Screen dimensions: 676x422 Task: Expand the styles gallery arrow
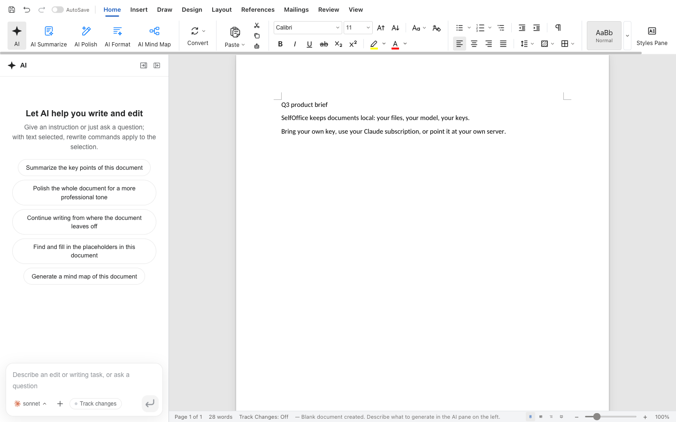[627, 36]
